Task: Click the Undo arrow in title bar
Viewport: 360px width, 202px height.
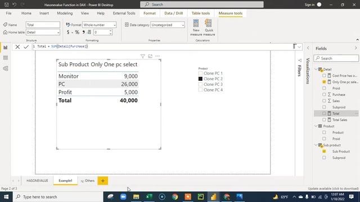Action: [x=15, y=4]
